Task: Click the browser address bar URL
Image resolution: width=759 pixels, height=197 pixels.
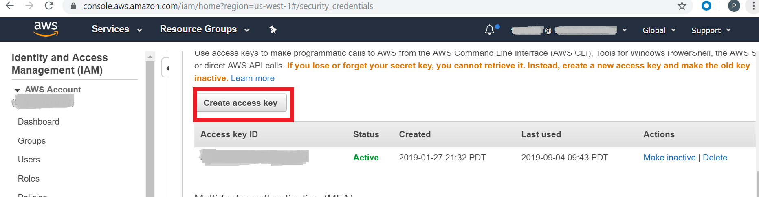Action: [228, 6]
